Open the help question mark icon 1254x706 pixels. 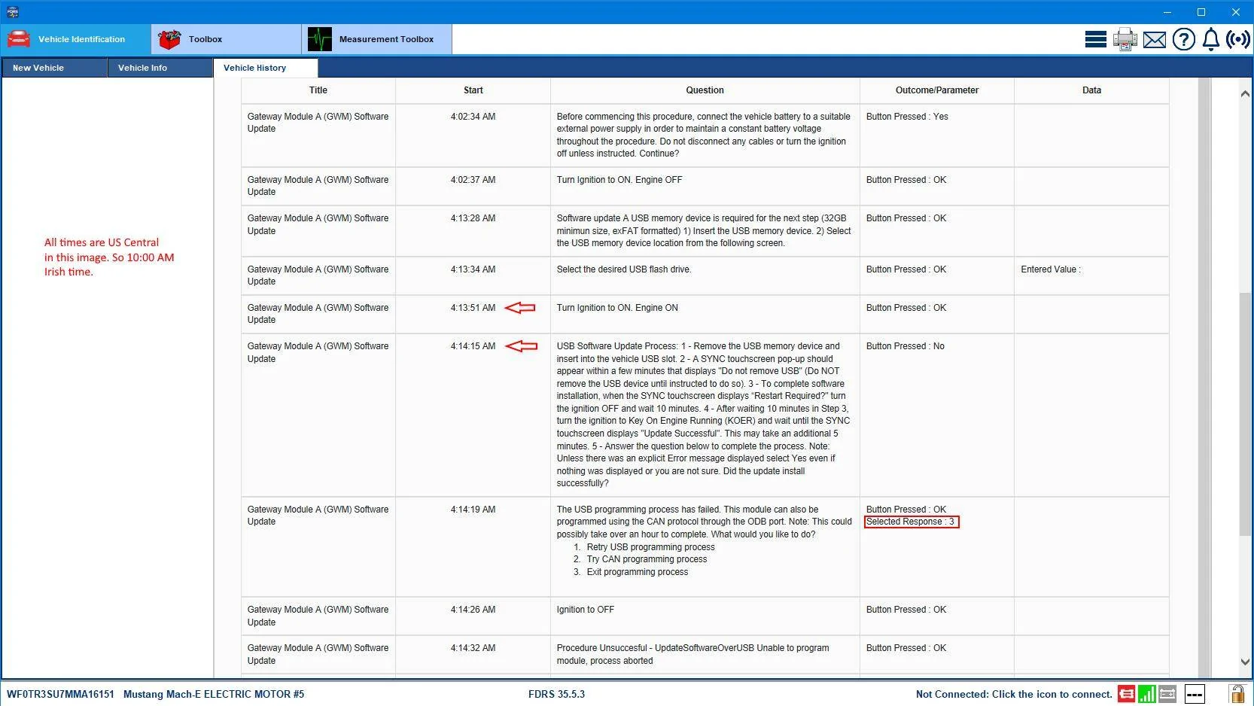pos(1183,39)
